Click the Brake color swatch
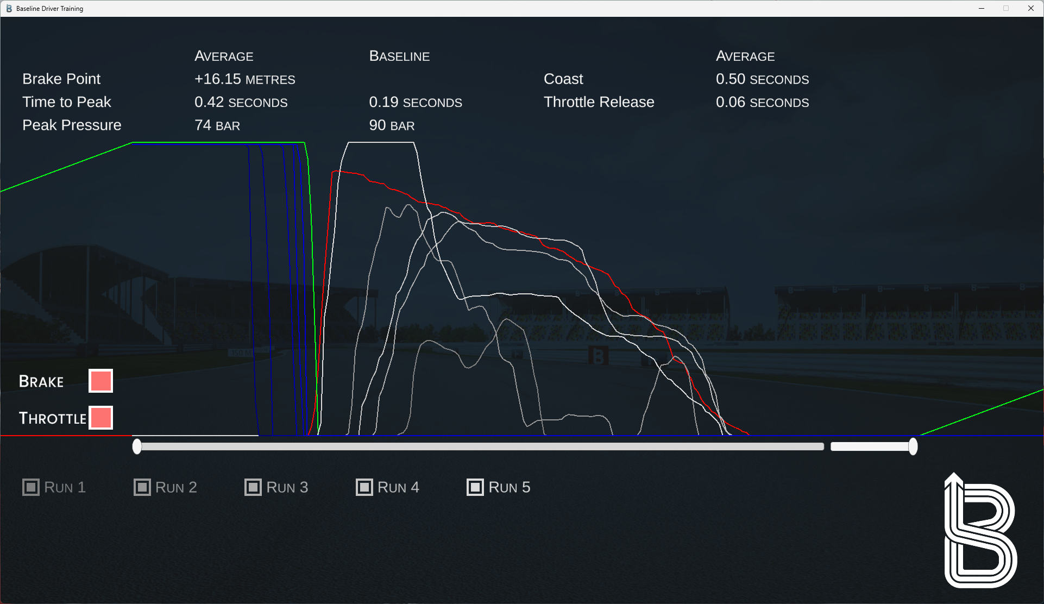The image size is (1044, 604). [x=101, y=381]
